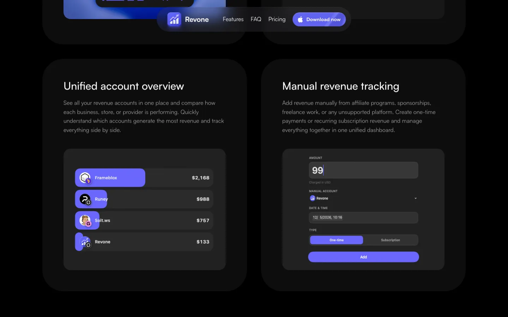This screenshot has height=317, width=508.
Task: Click the TYPE field label
Action: [x=313, y=230]
